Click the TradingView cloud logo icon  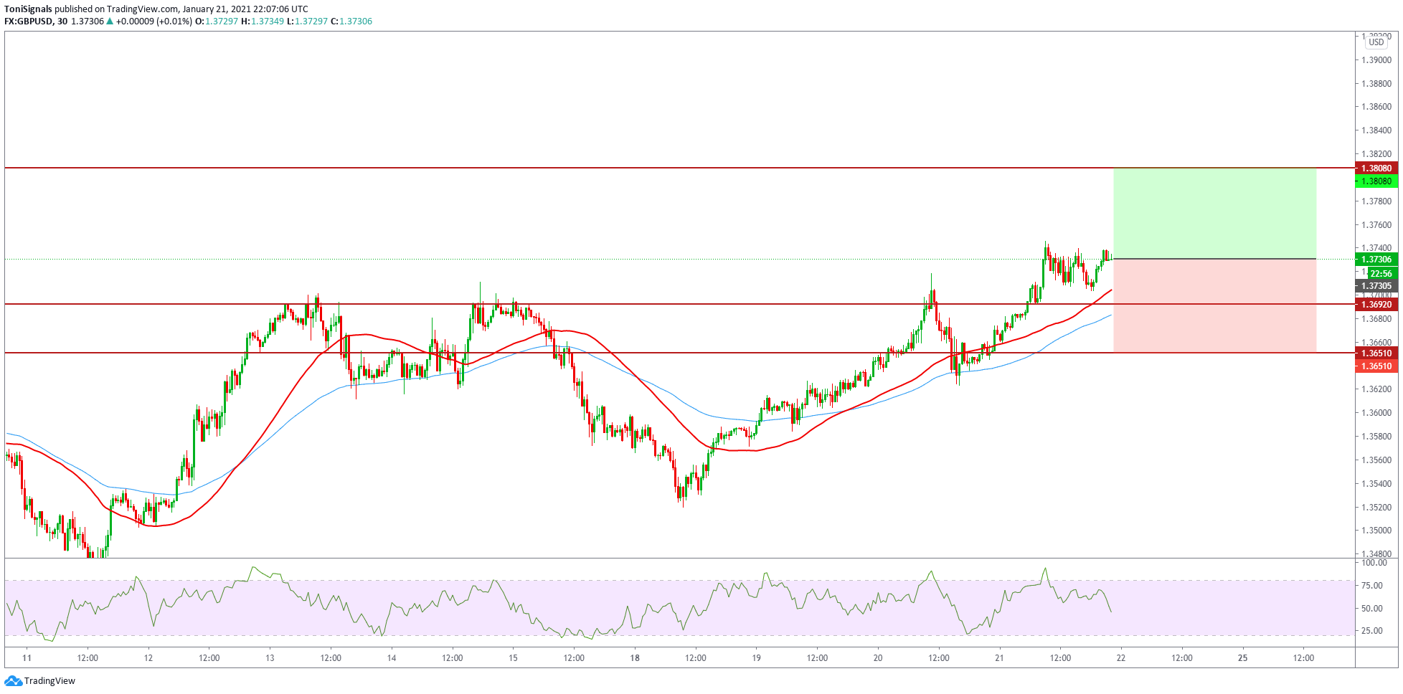13,680
